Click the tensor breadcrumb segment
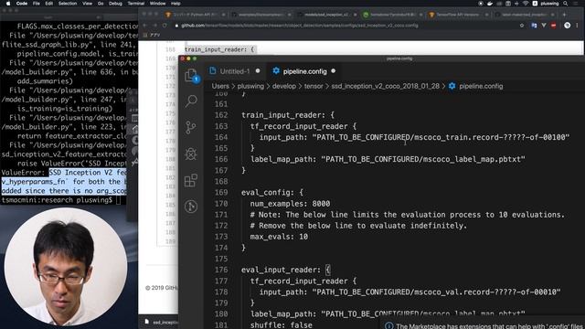Image resolution: width=585 pixels, height=329 pixels. click(314, 86)
